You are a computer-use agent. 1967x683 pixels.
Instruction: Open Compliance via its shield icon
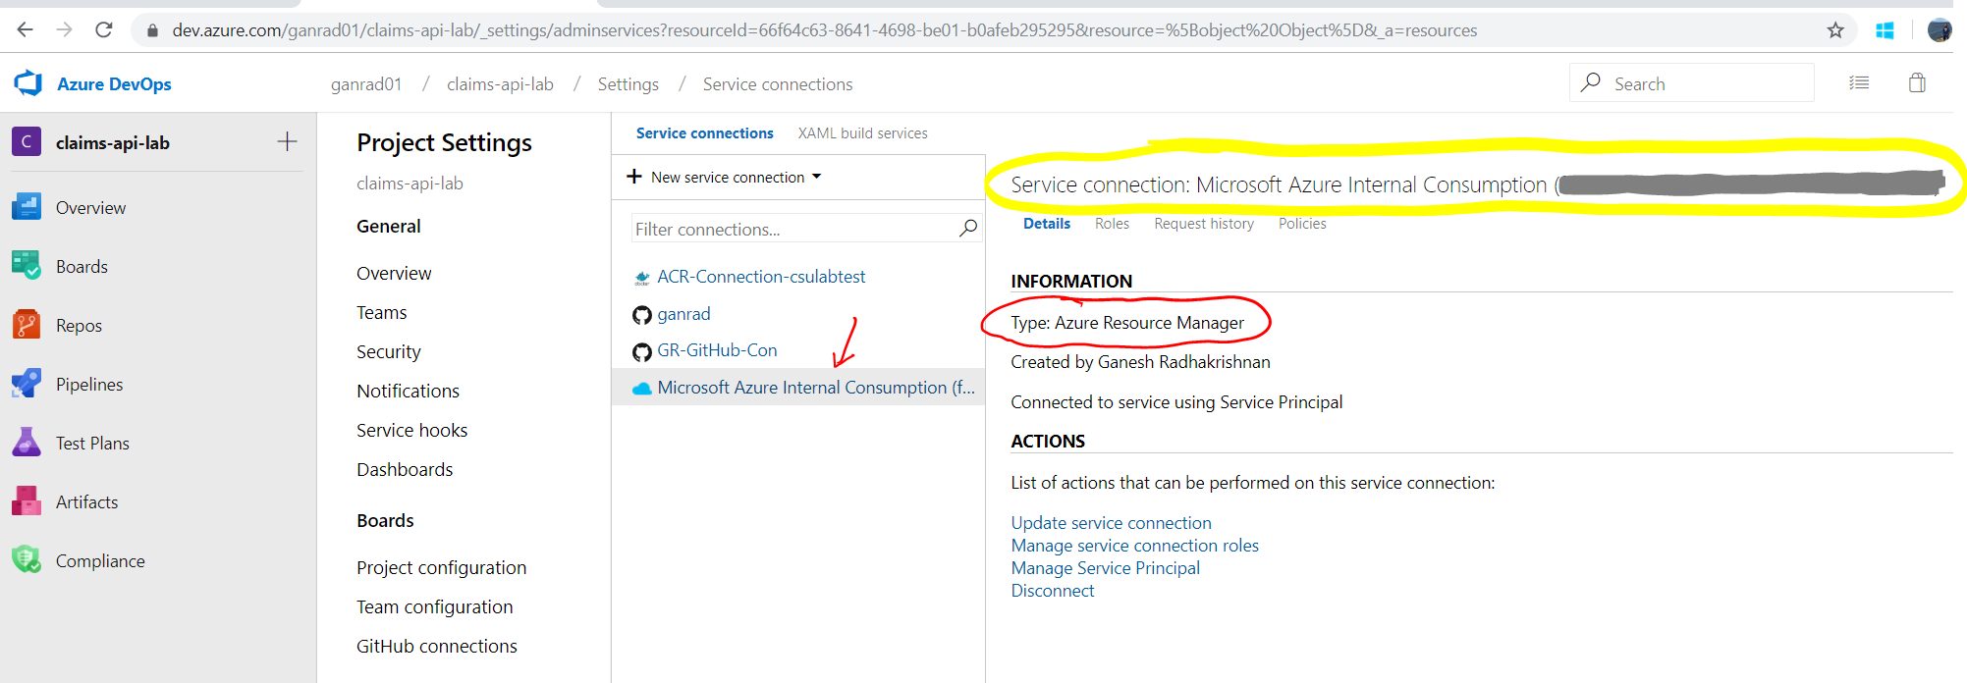tap(27, 560)
